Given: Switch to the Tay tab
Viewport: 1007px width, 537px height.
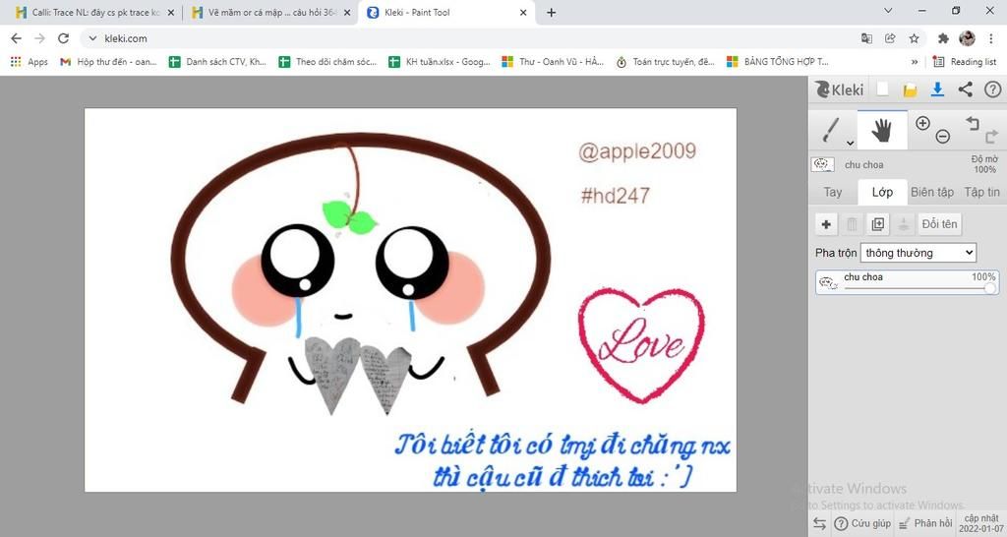Looking at the screenshot, I should (833, 192).
